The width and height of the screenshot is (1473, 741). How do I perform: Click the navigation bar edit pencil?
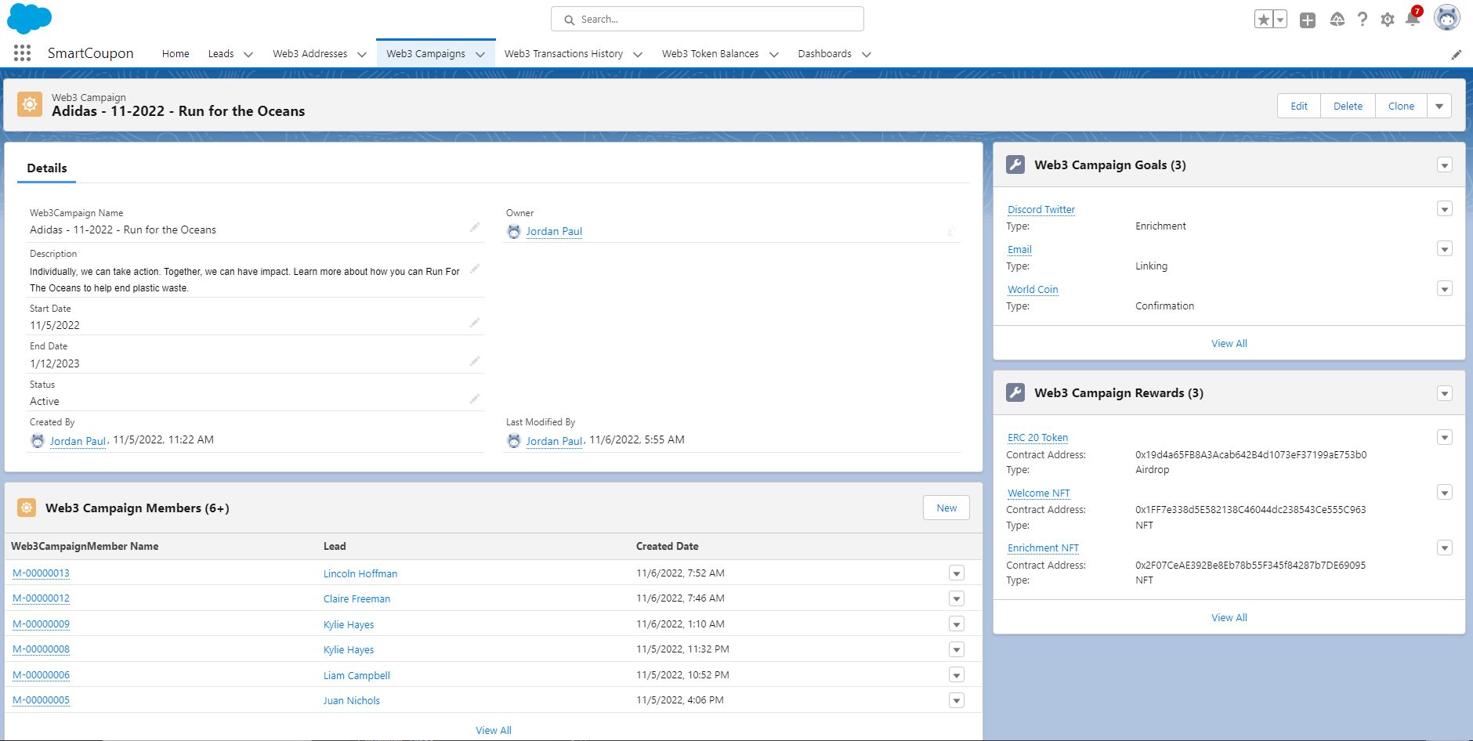click(1457, 55)
